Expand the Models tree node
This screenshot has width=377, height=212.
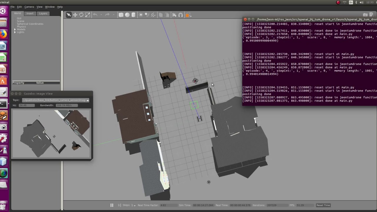[15, 29]
